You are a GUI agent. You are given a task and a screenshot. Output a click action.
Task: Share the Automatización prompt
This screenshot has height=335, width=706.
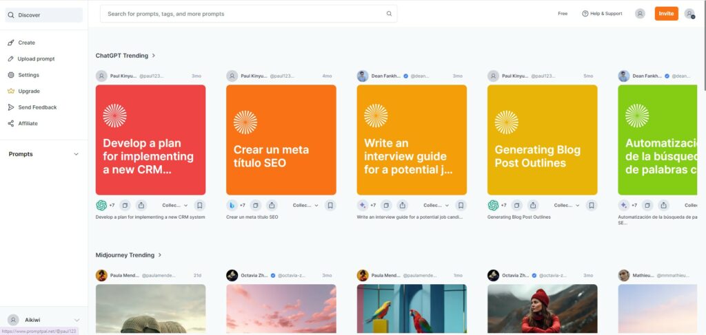663,205
